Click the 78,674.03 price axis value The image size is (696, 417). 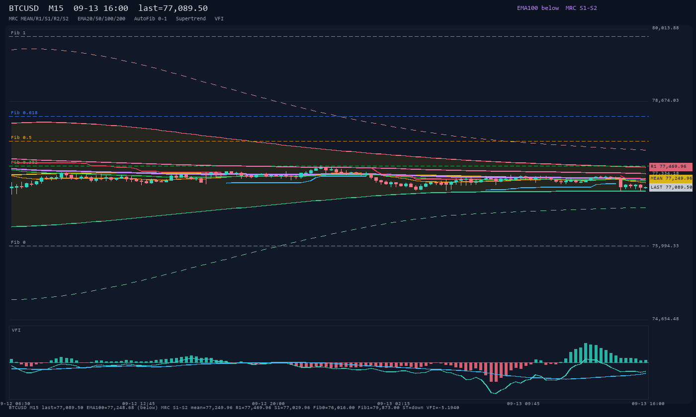coord(665,100)
